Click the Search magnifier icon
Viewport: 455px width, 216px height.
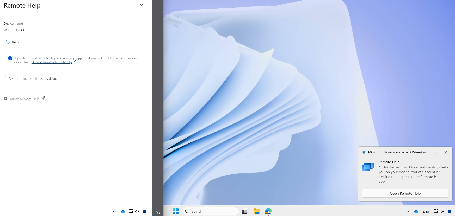click(x=187, y=211)
